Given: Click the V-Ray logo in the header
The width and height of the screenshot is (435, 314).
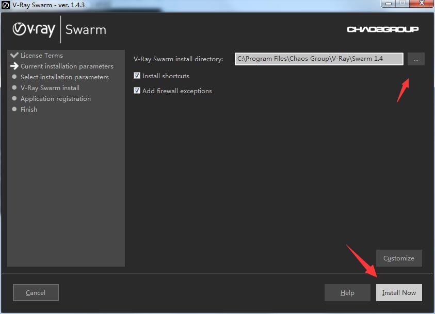Looking at the screenshot, I should click(34, 29).
